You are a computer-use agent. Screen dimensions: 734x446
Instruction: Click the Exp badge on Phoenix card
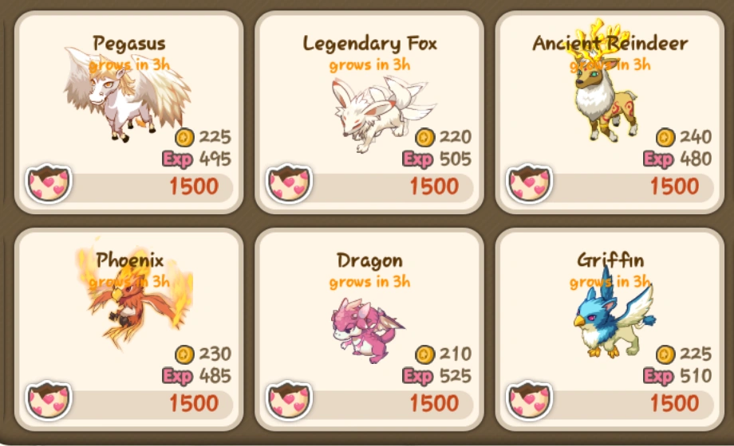[x=177, y=376]
